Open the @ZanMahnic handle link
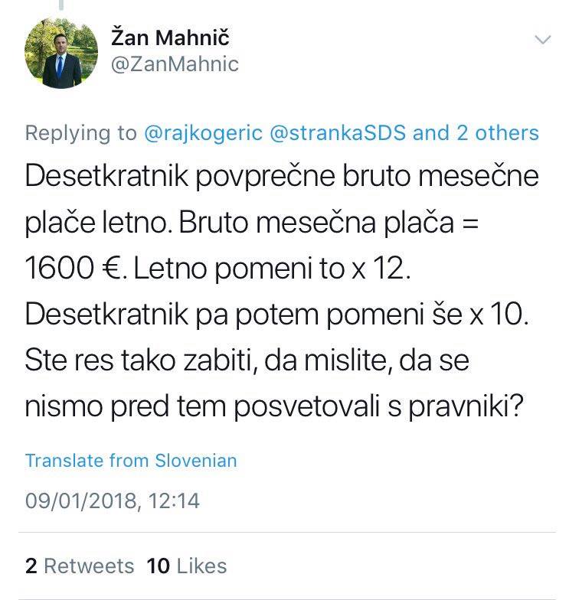This screenshot has width=569, height=600. click(x=175, y=64)
